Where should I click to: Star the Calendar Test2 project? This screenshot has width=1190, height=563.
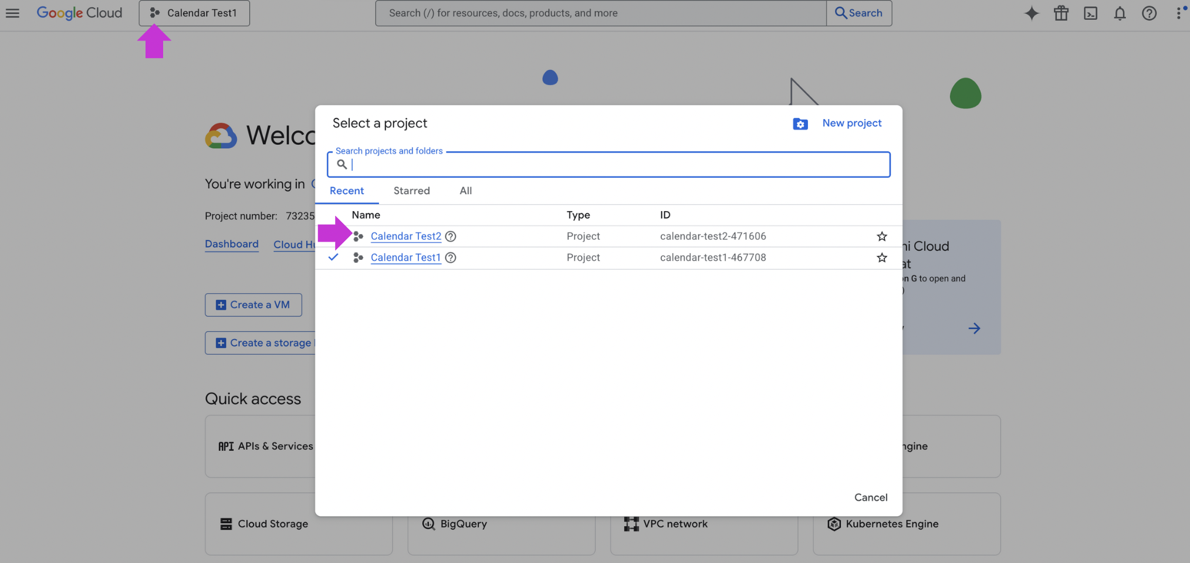882,236
